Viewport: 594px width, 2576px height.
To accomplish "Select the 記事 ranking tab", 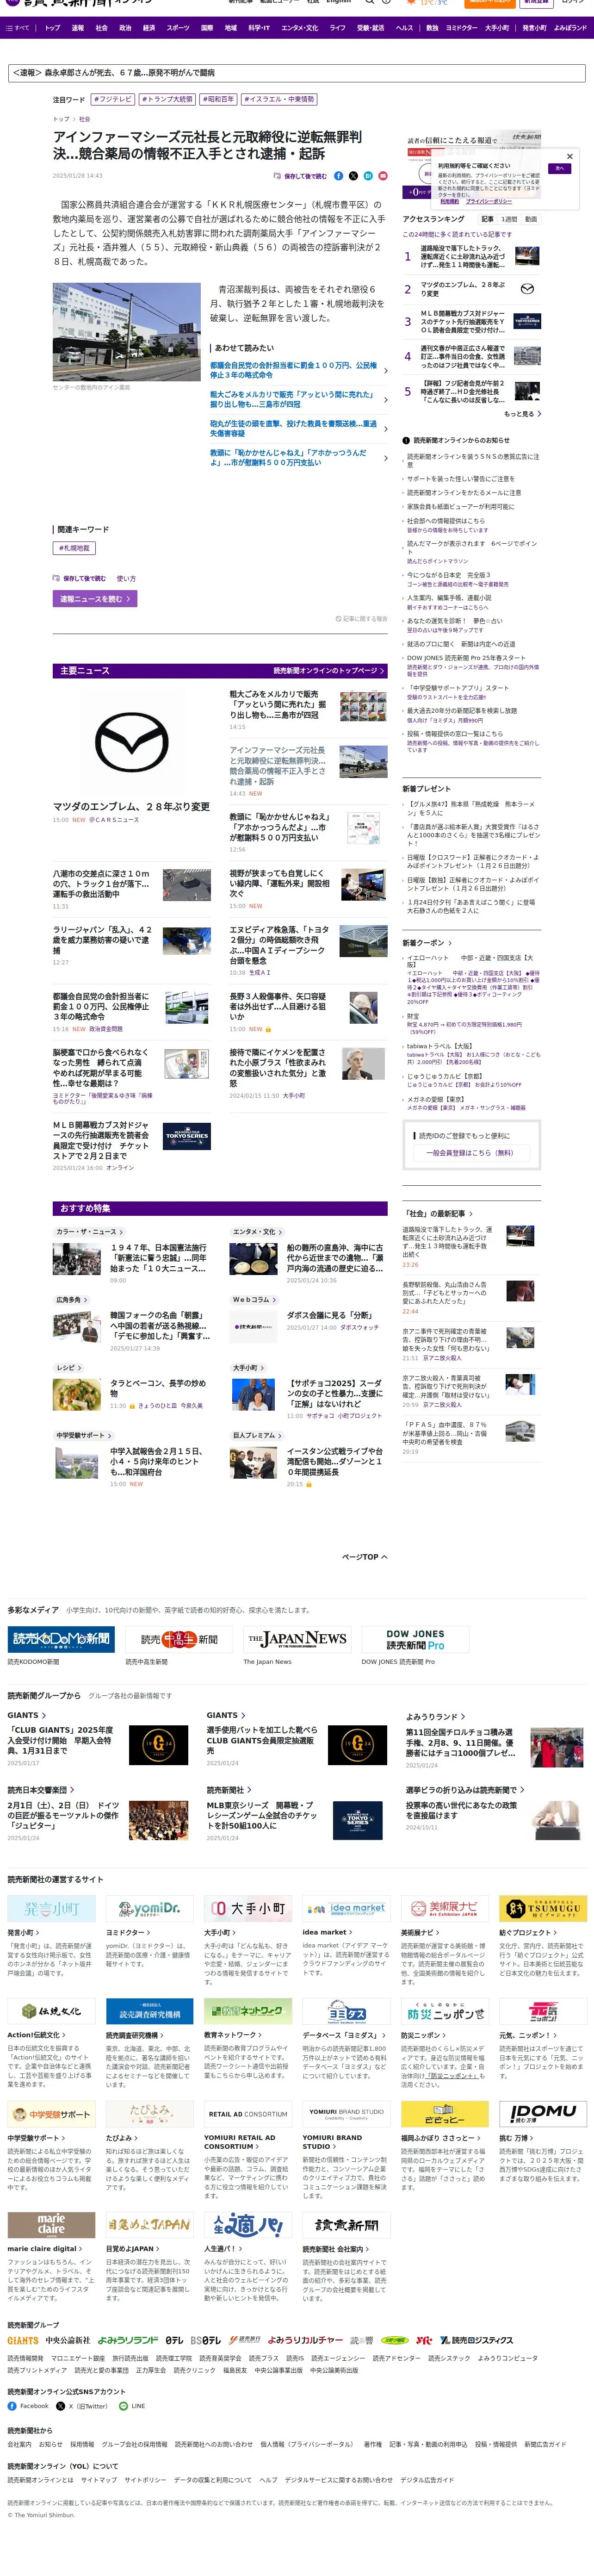I will [x=488, y=218].
